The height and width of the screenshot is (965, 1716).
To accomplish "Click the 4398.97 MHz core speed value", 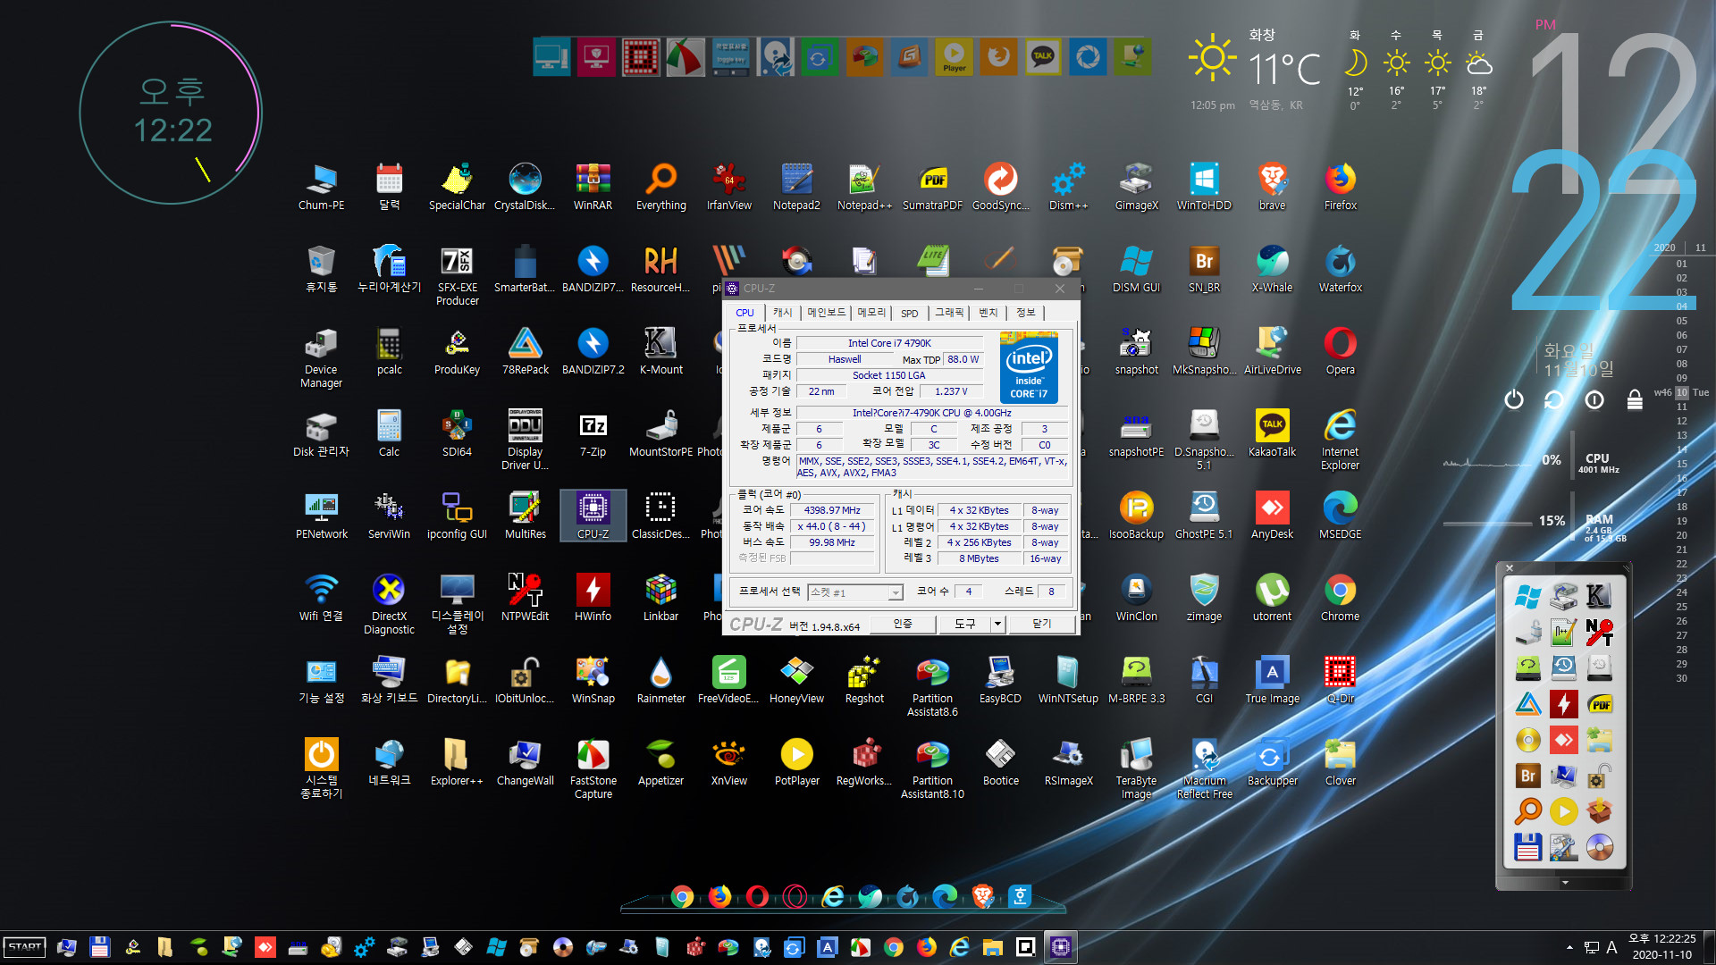I will (832, 510).
